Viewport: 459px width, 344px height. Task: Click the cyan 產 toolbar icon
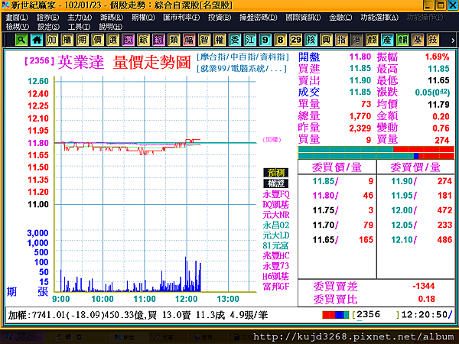(387, 40)
